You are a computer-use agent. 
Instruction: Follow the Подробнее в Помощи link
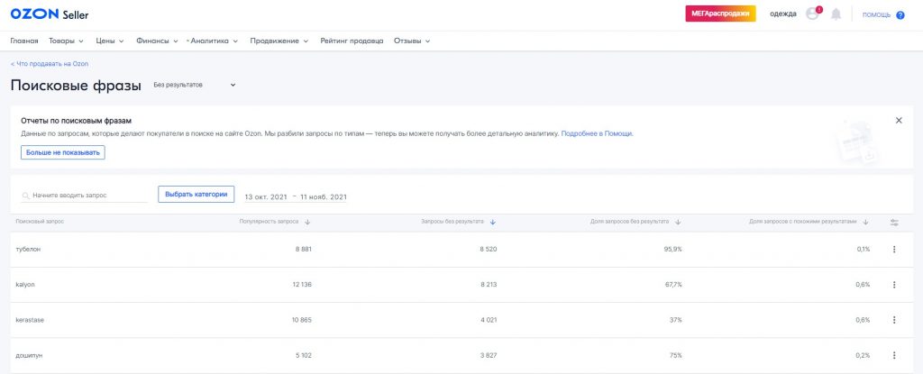pyautogui.click(x=597, y=133)
